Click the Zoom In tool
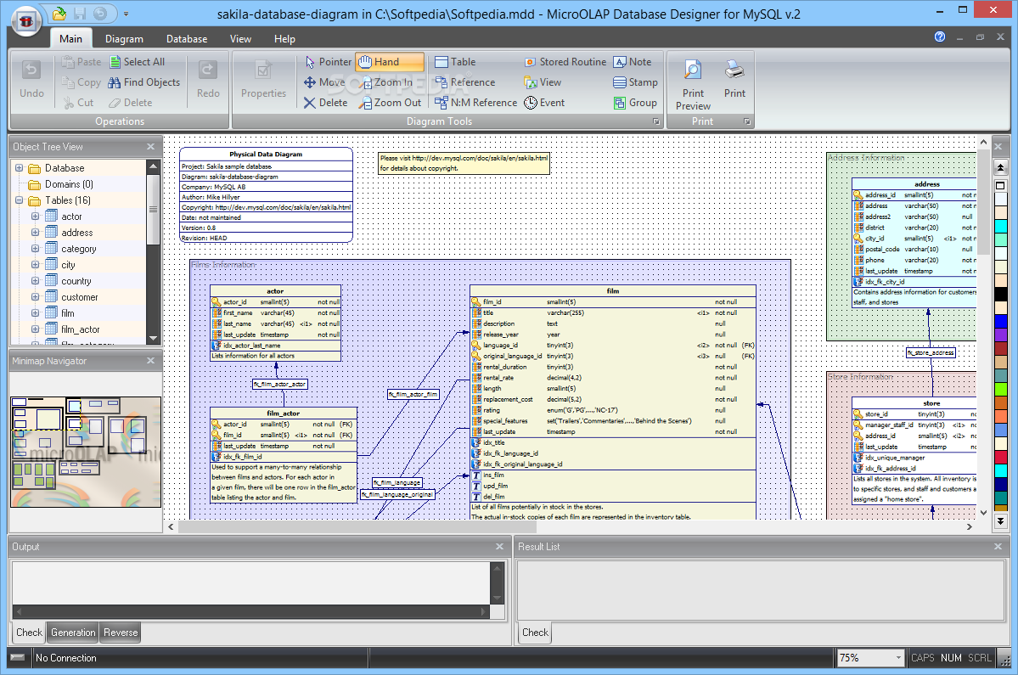1018x675 pixels. [x=385, y=82]
